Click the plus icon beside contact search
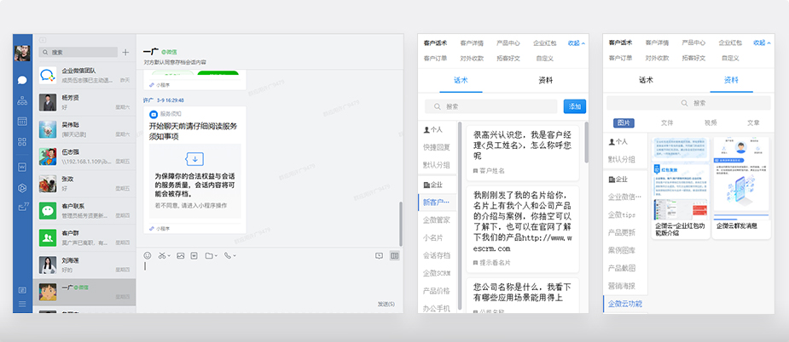This screenshot has height=342, width=789. pyautogui.click(x=126, y=52)
